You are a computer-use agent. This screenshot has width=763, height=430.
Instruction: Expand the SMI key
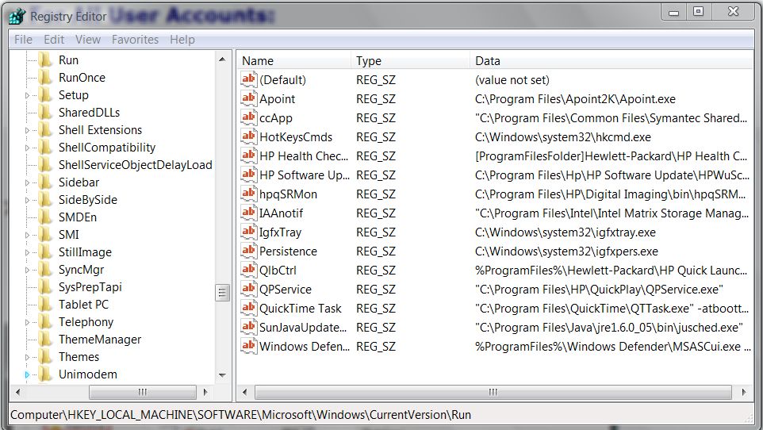27,235
